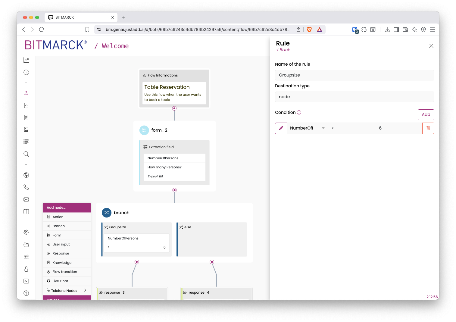Reload the page in the browser
This screenshot has height=322, width=456.
pyautogui.click(x=42, y=30)
